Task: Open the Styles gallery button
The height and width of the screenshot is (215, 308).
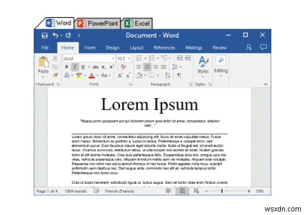Action: pos(203,67)
